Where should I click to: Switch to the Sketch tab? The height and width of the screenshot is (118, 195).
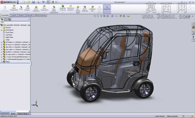coord(21,15)
